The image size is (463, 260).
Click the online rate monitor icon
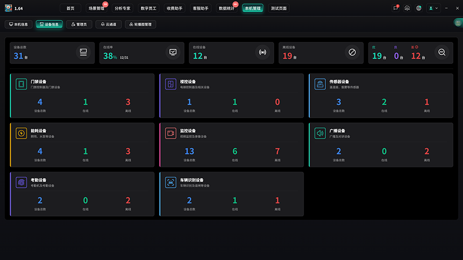point(173,52)
